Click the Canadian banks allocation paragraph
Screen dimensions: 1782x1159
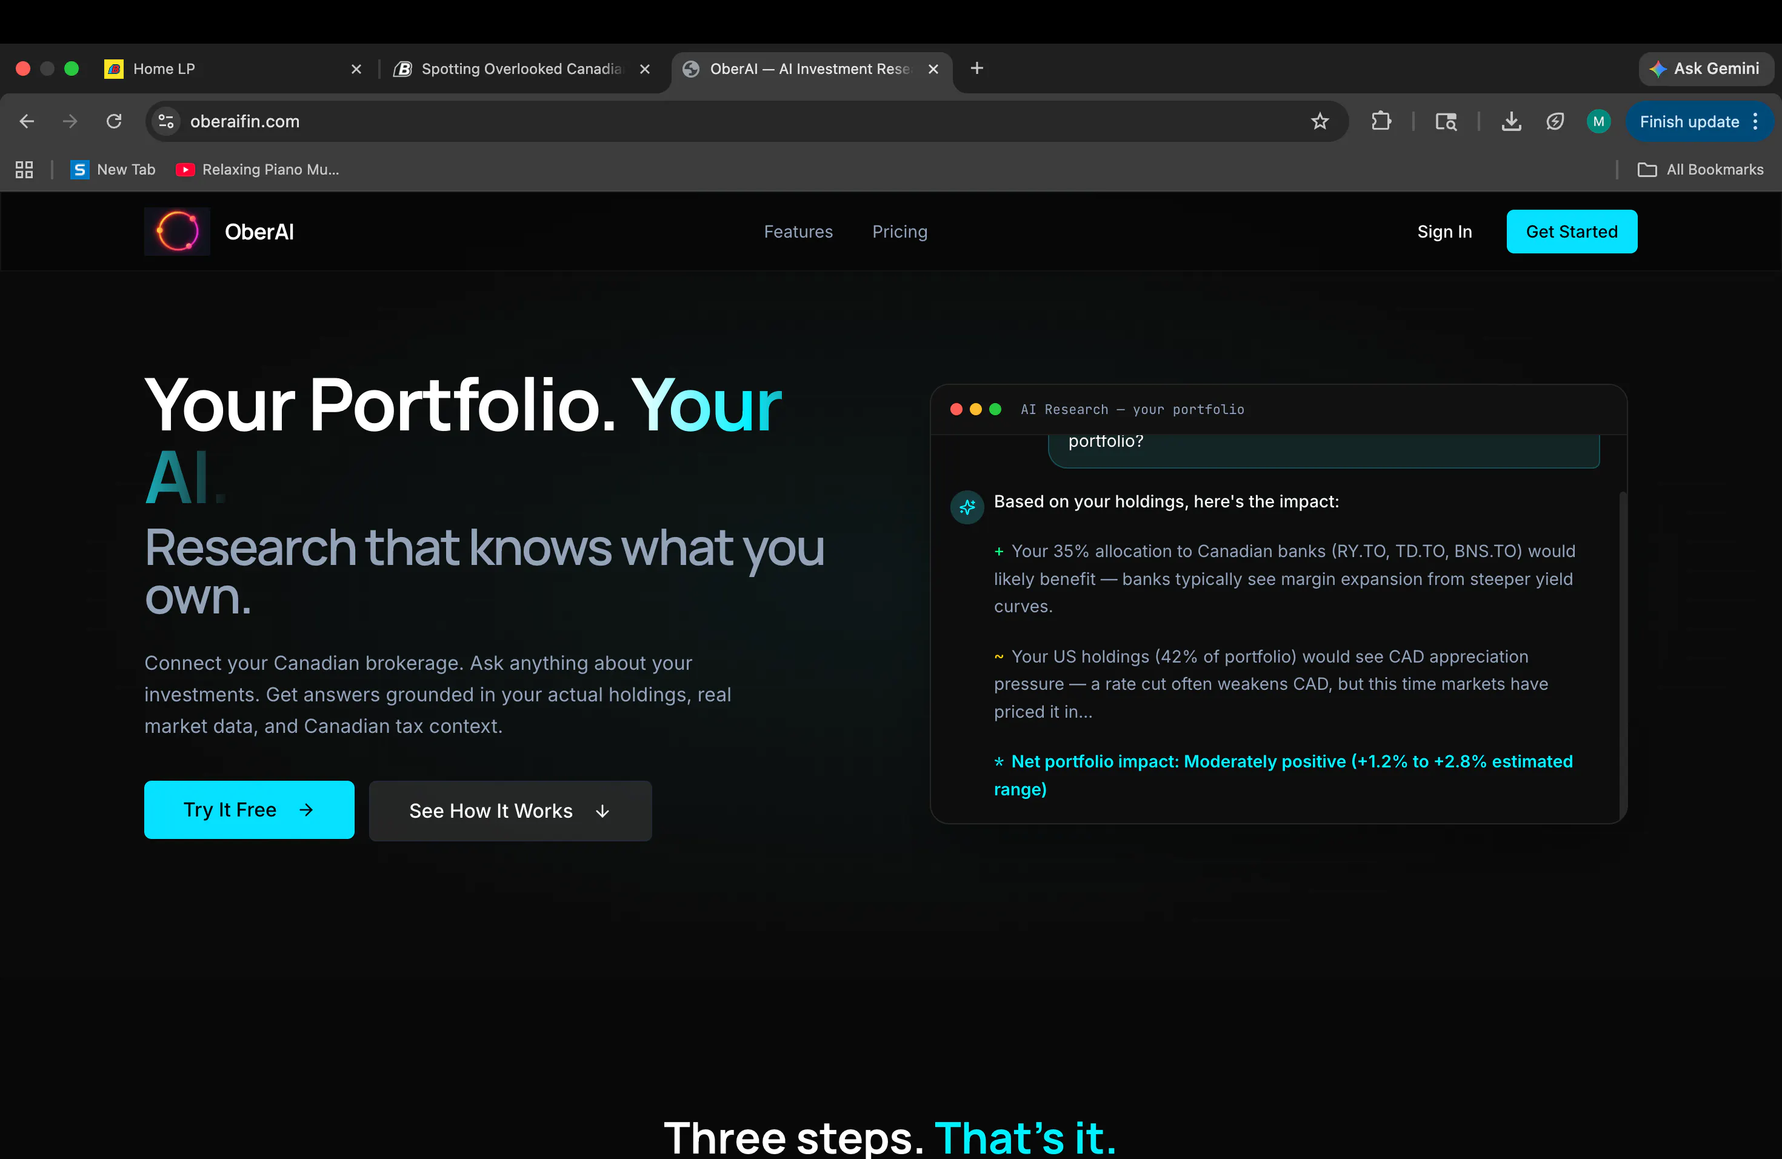point(1284,579)
